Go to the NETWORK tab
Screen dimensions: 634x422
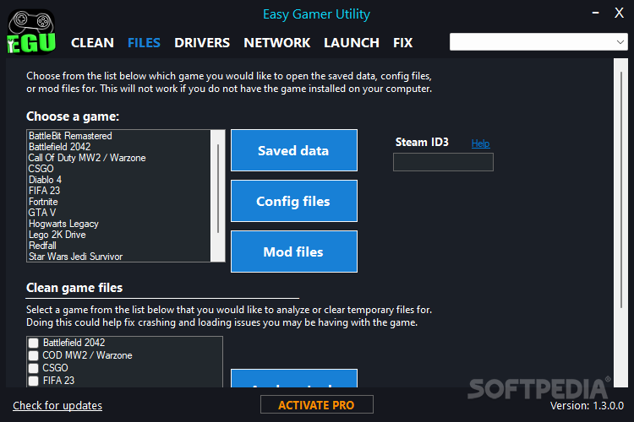[x=277, y=43]
